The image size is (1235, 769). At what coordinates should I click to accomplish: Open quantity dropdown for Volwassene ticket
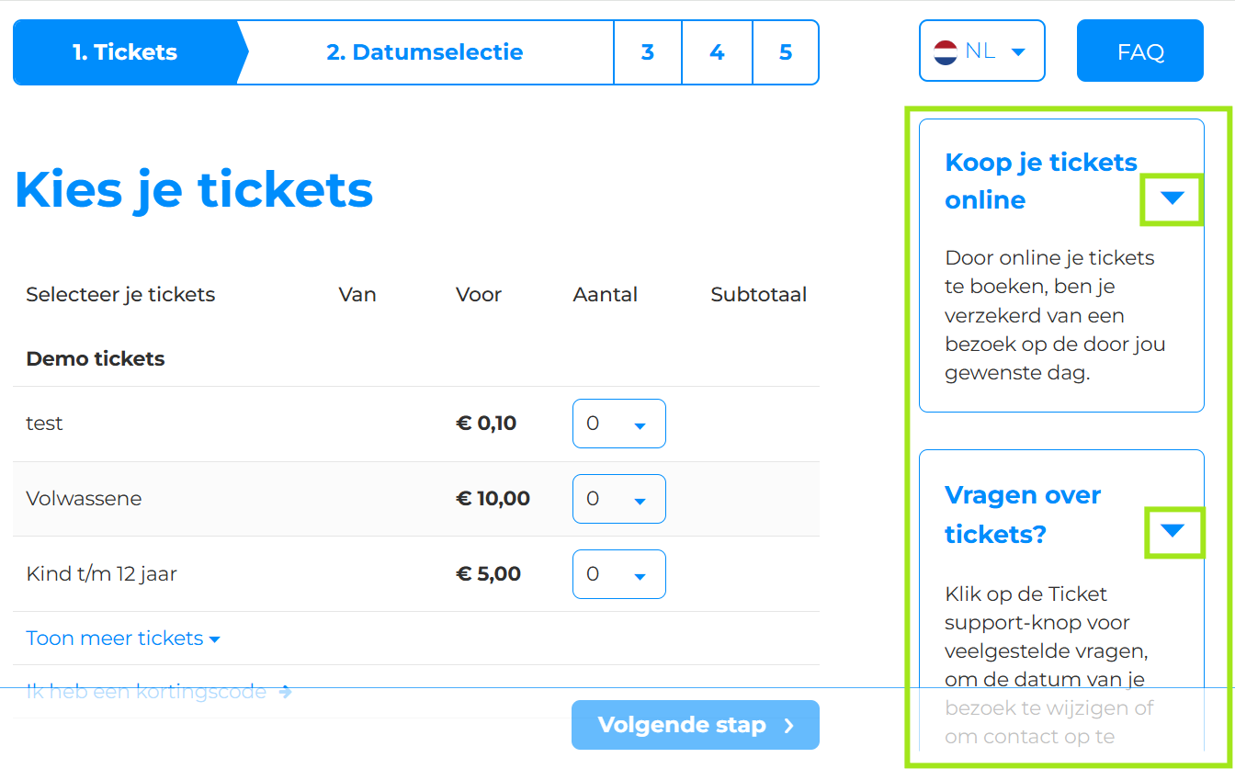618,499
